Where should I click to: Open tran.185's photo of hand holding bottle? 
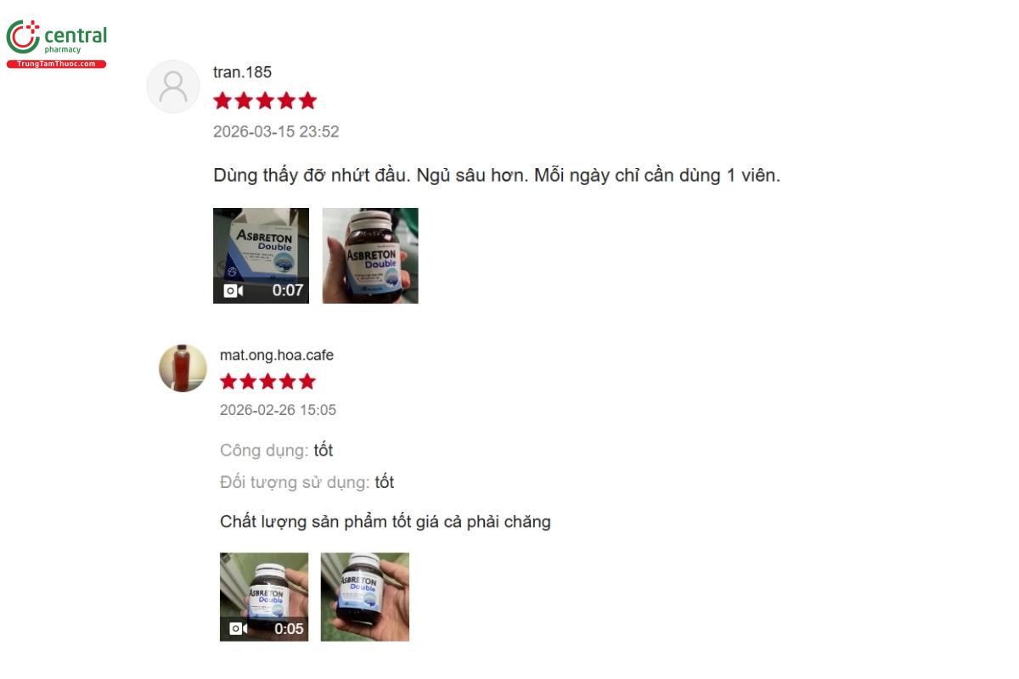click(370, 255)
